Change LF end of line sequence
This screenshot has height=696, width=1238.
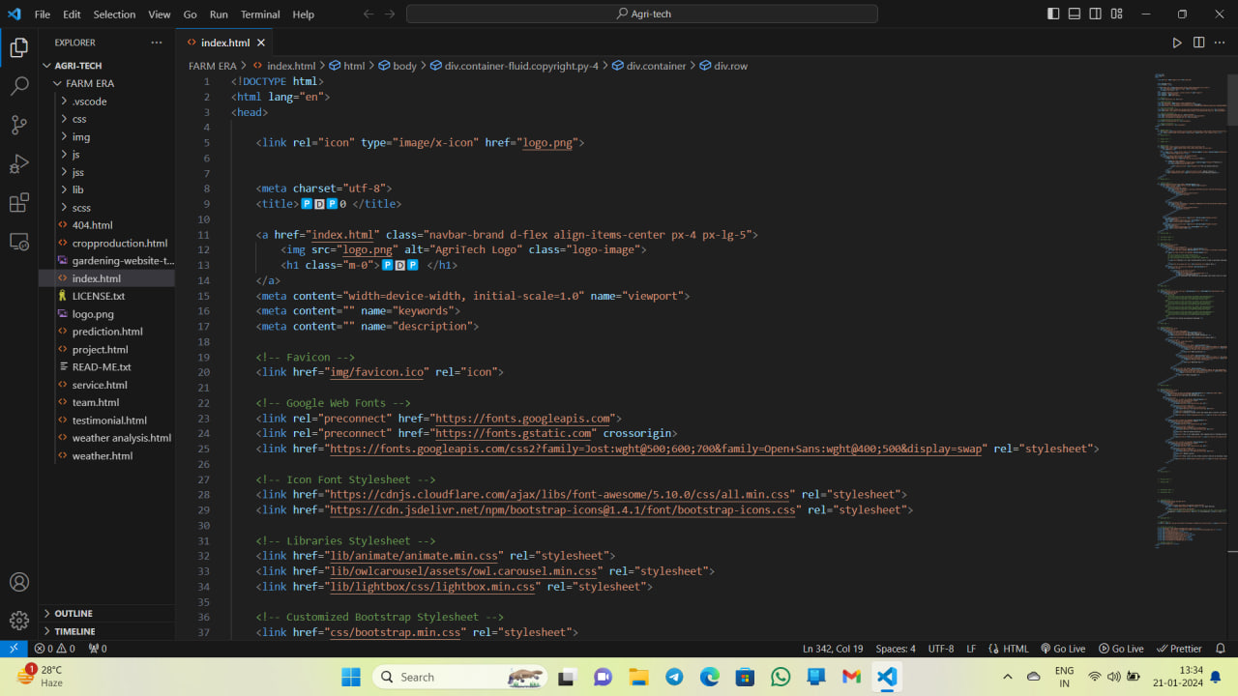(x=971, y=649)
